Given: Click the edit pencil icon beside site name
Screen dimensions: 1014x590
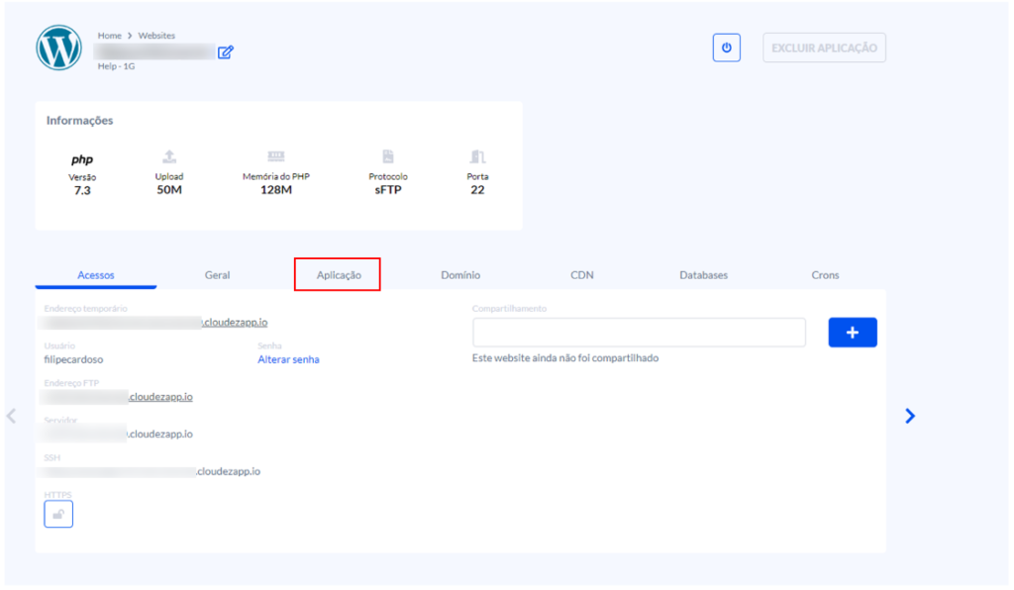Looking at the screenshot, I should pos(226,51).
